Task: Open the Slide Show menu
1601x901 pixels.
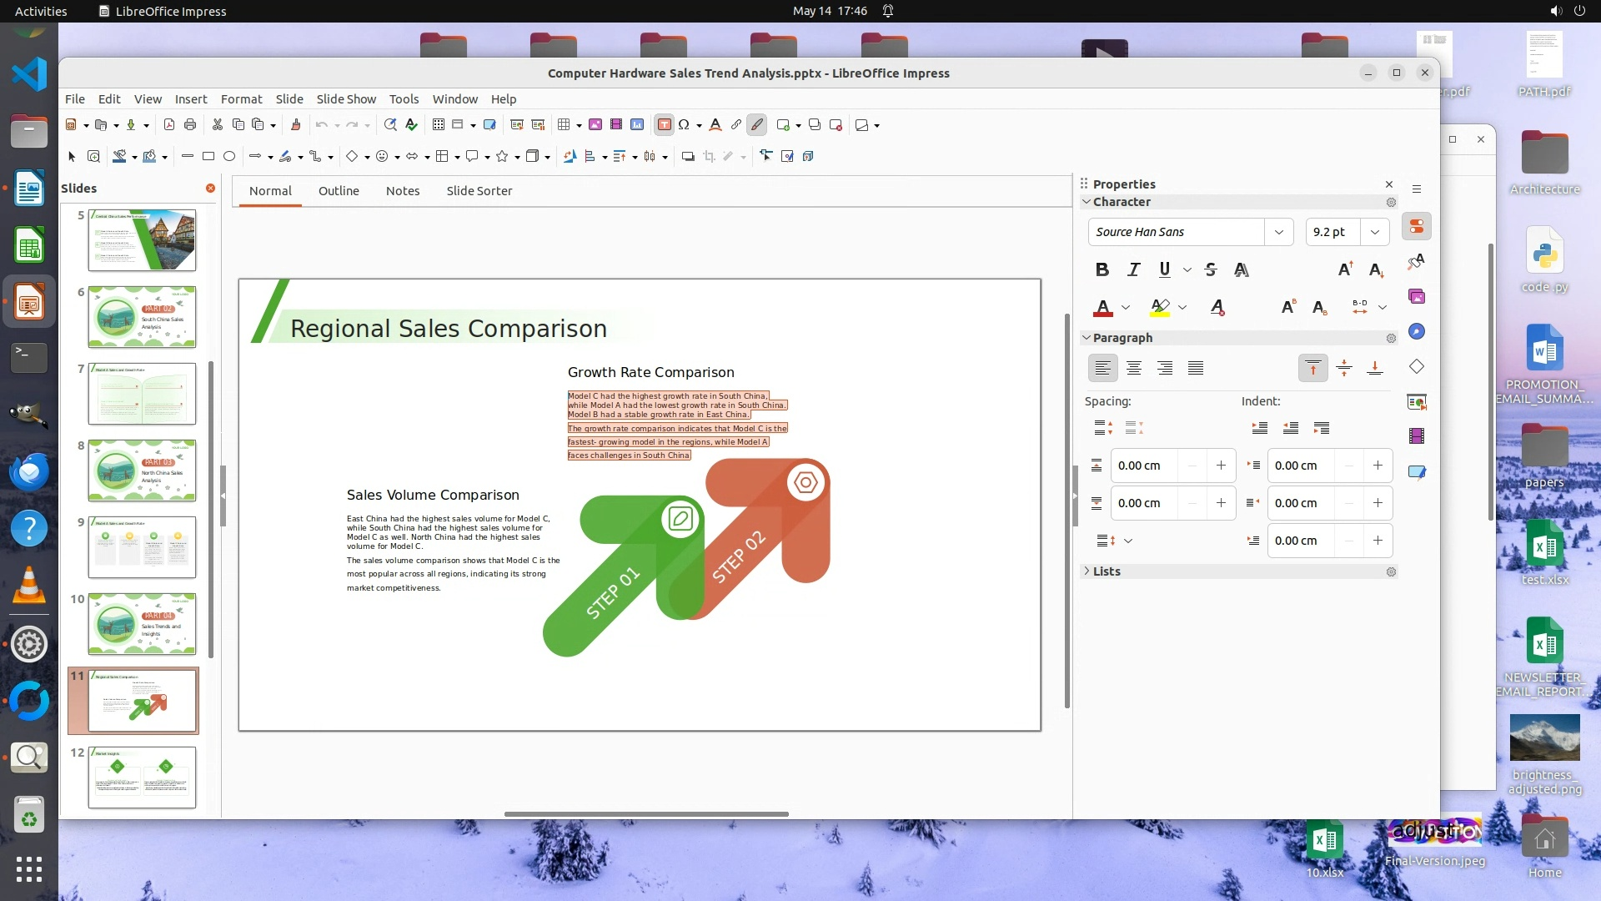Action: click(346, 98)
